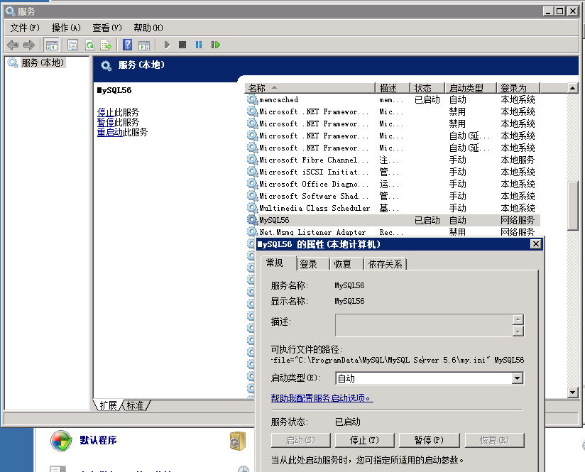Click the 重启动 link to restart service

click(x=110, y=132)
